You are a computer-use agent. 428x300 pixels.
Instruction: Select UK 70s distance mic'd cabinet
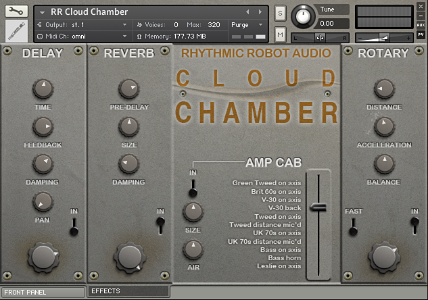point(264,242)
